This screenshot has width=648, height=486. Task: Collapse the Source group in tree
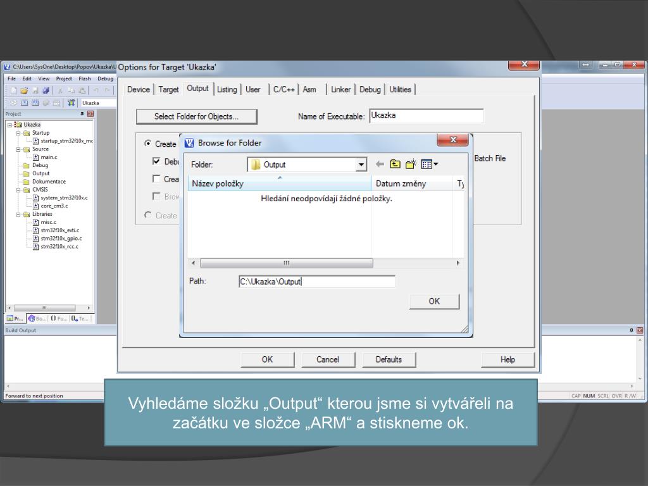[18, 149]
